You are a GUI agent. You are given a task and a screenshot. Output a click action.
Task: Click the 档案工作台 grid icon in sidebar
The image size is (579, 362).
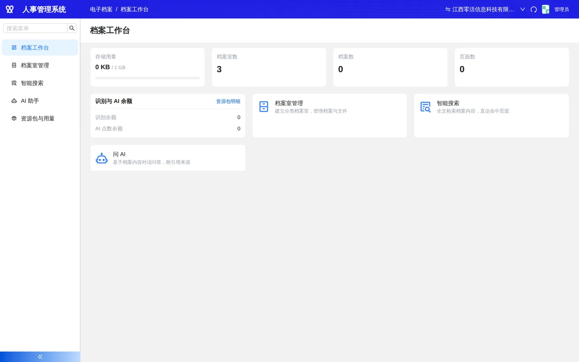pyautogui.click(x=14, y=47)
